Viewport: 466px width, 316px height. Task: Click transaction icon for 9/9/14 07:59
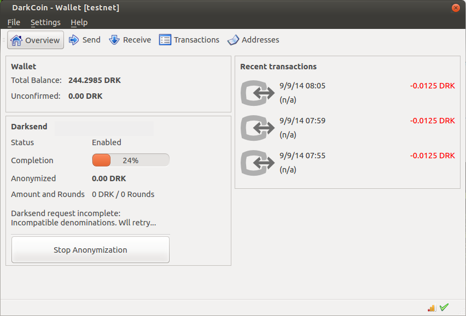(x=258, y=128)
